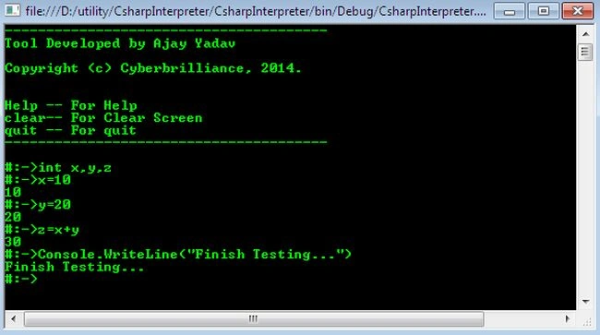Click the window title bar path text
Screen dimensions: 600x335
256,11
